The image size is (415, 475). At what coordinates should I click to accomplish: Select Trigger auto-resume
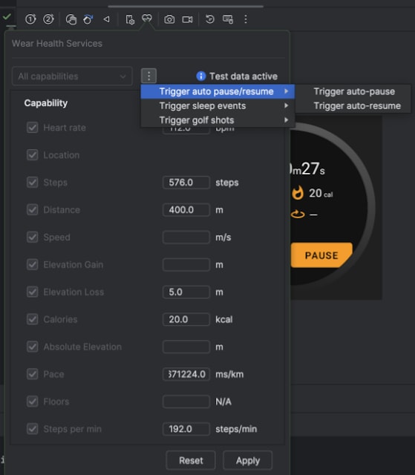tap(357, 105)
